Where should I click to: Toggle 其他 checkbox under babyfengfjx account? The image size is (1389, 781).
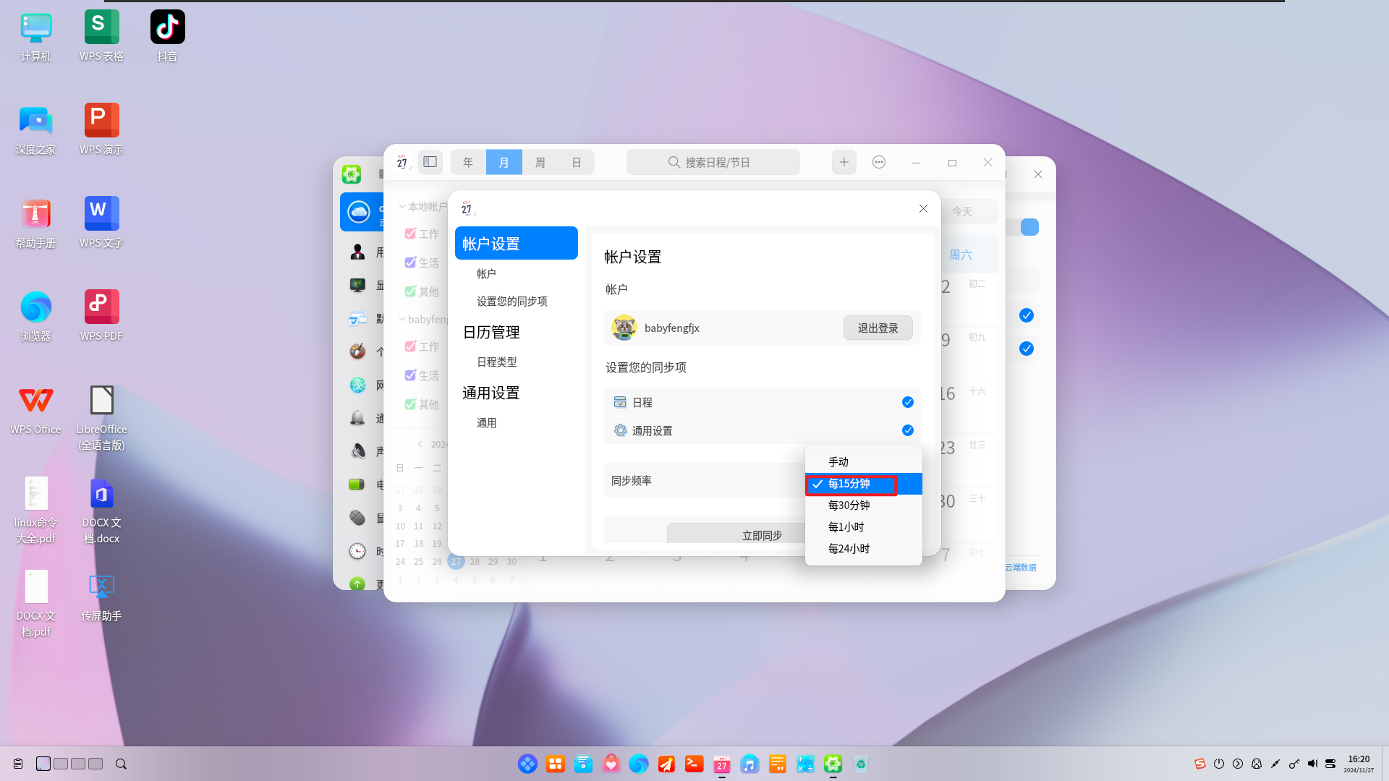coord(410,404)
